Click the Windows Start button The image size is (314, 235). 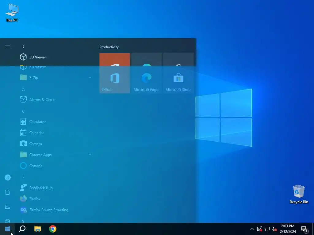(7, 229)
